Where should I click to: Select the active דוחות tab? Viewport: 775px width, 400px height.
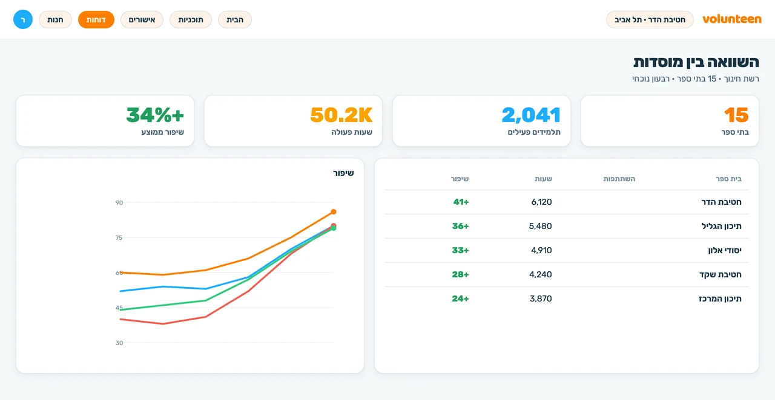point(96,19)
